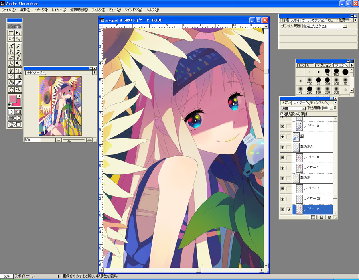Switch to the チャンネル tab
Screen dimensions: 359x280
tap(317, 103)
